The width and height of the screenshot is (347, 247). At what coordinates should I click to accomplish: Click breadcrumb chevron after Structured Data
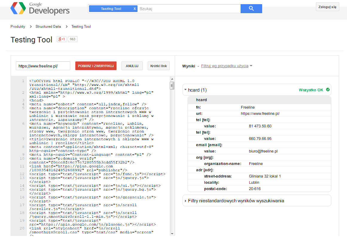click(x=66, y=27)
